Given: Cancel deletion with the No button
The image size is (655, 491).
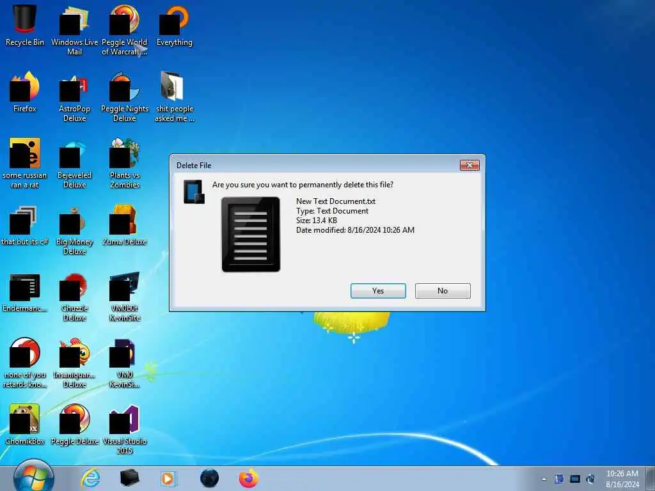Looking at the screenshot, I should point(443,291).
